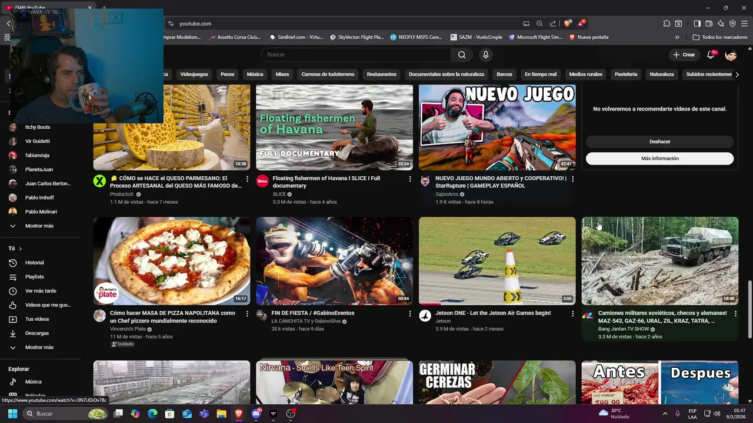This screenshot has width=753, height=423.
Task: Open options menu for Jetson ONE video
Action: click(x=572, y=314)
